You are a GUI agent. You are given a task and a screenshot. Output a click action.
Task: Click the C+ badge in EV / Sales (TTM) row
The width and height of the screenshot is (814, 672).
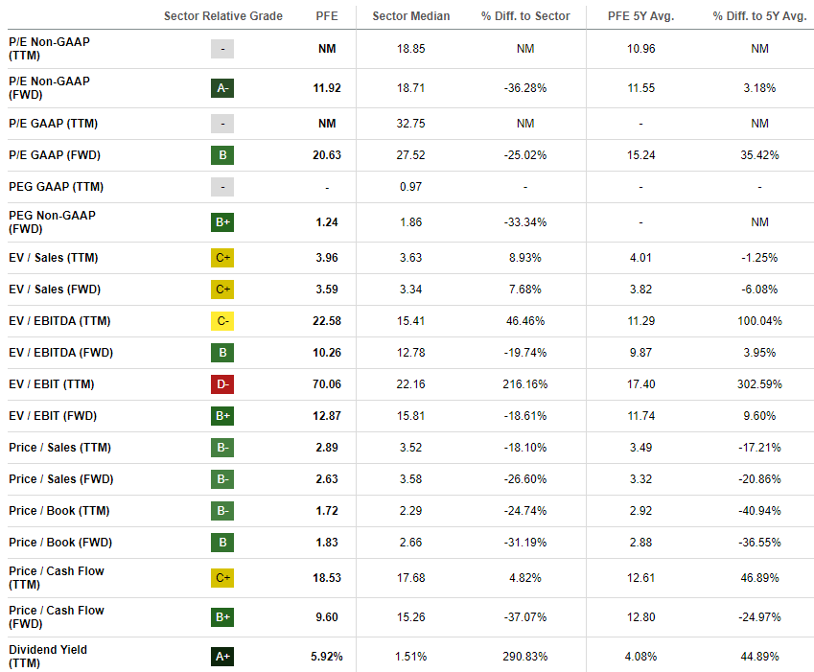coord(222,258)
